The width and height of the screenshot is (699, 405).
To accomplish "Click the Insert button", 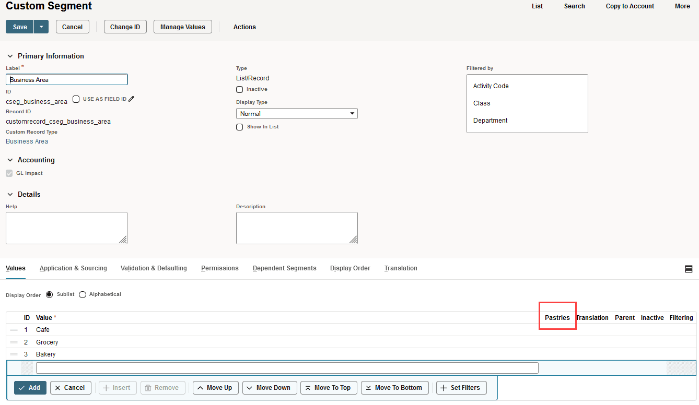I will (x=118, y=388).
